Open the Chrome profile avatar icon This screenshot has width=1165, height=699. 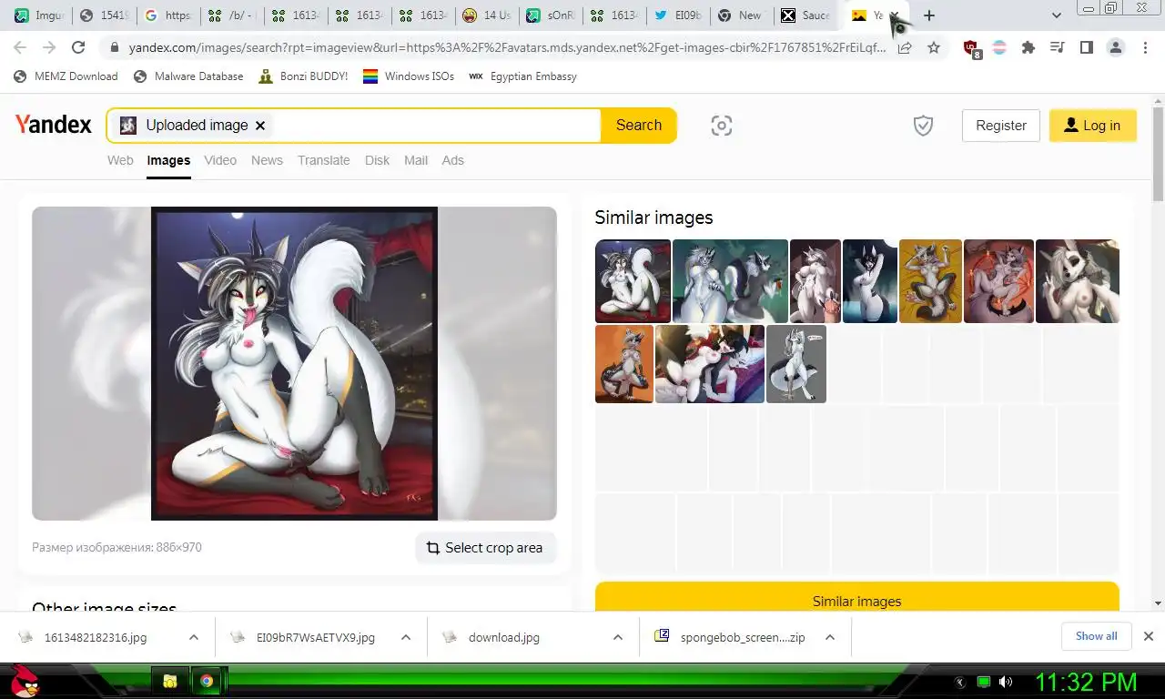pyautogui.click(x=1116, y=47)
